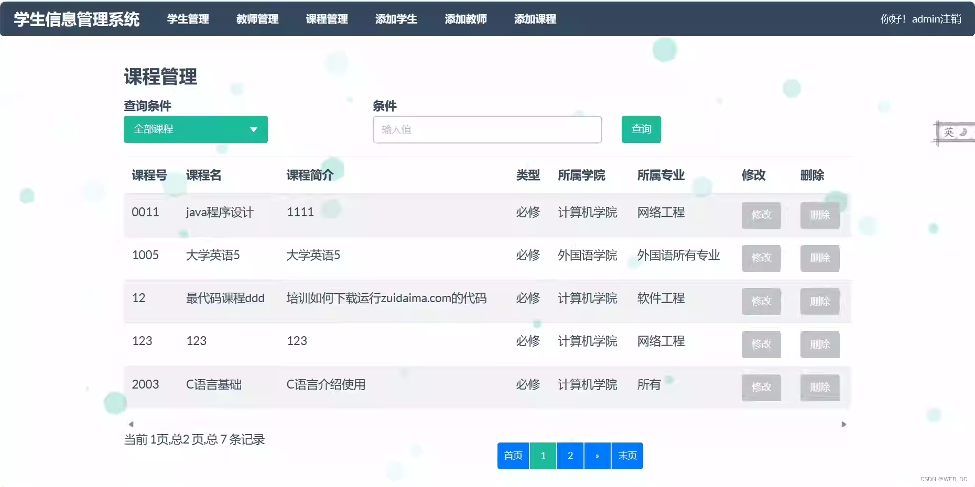Screen dimensions: 975x487
Task: Click 修改 for course 0011
Action: (761, 215)
